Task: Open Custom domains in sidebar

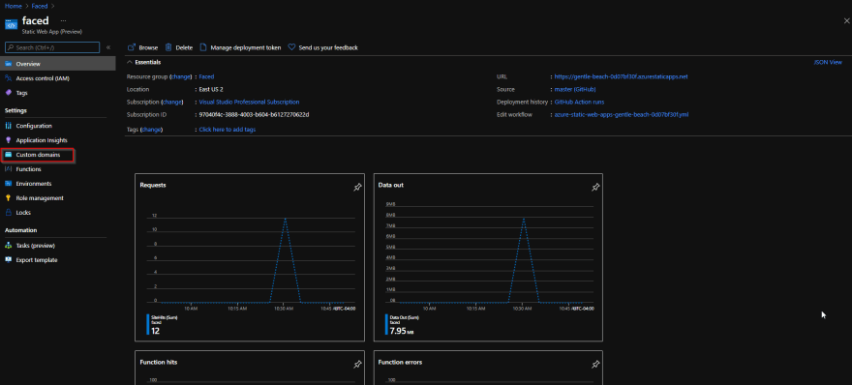Action: click(38, 156)
